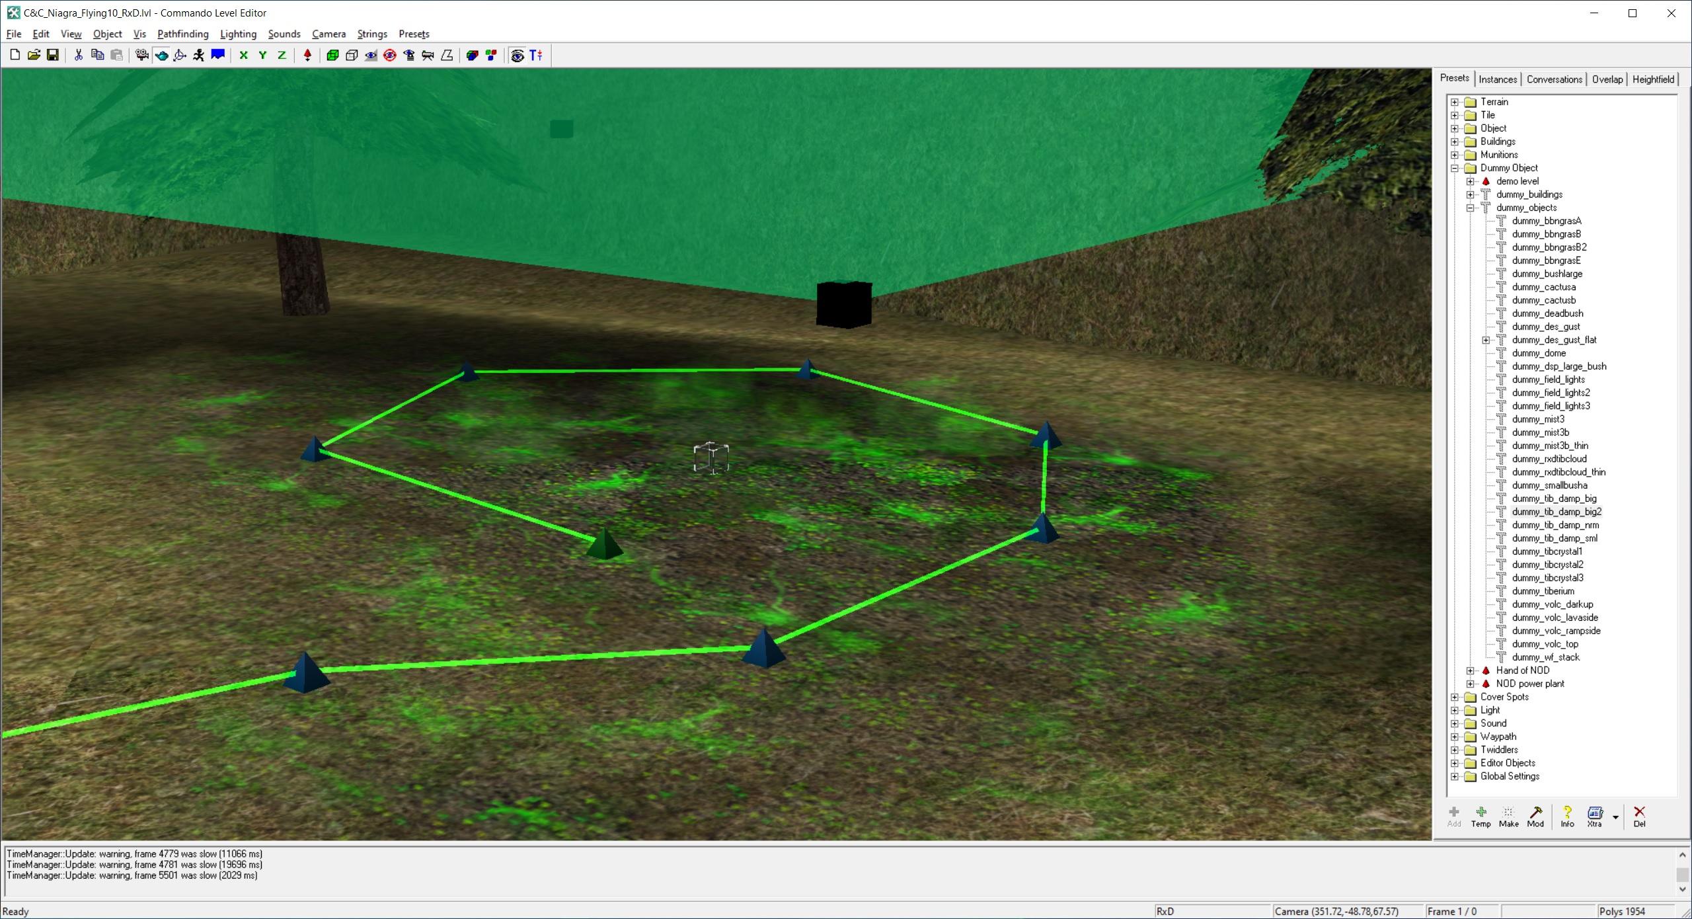Toggle the Z axis restriction
Image resolution: width=1692 pixels, height=919 pixels.
pos(282,56)
